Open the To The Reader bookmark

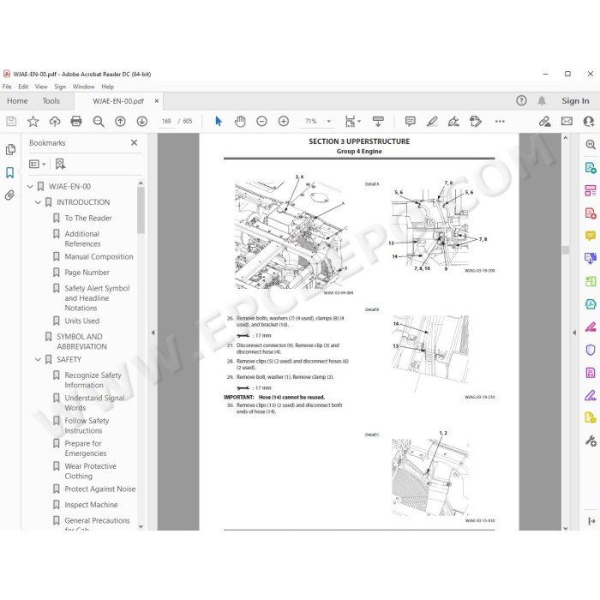(88, 218)
